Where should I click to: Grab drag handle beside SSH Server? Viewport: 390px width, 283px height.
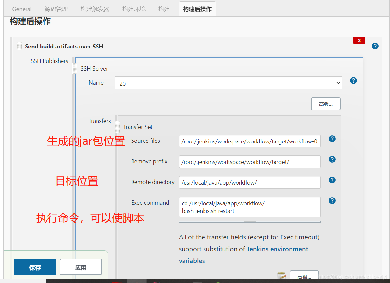(75, 68)
